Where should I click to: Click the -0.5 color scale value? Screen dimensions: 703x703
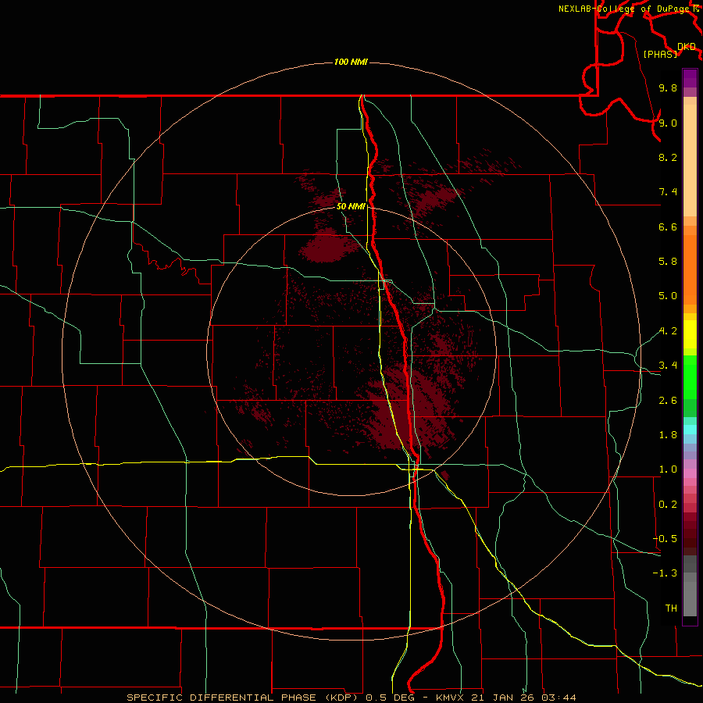tap(665, 539)
